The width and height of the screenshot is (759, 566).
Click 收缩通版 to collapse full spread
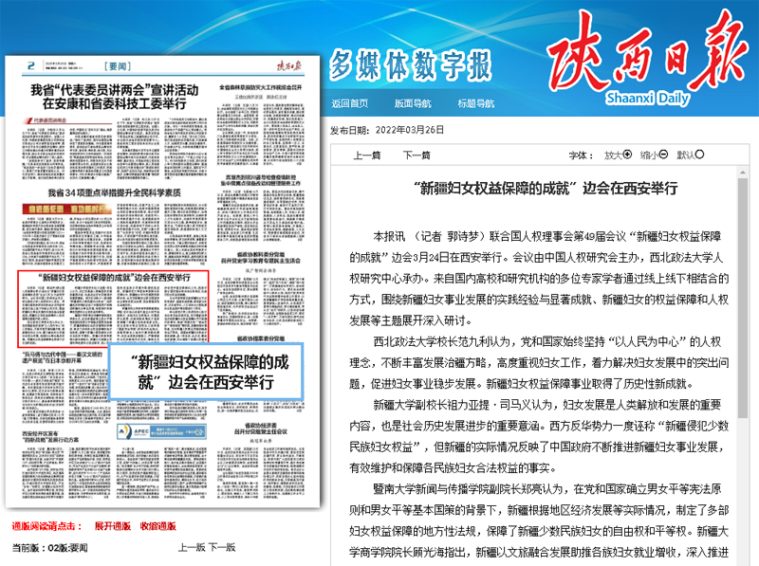tap(157, 526)
